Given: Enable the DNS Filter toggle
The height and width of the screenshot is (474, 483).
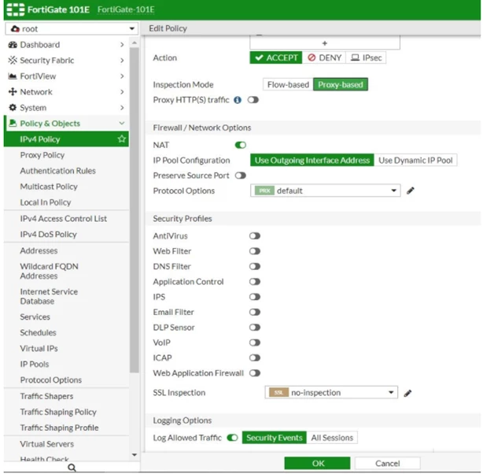Looking at the screenshot, I should (255, 266).
